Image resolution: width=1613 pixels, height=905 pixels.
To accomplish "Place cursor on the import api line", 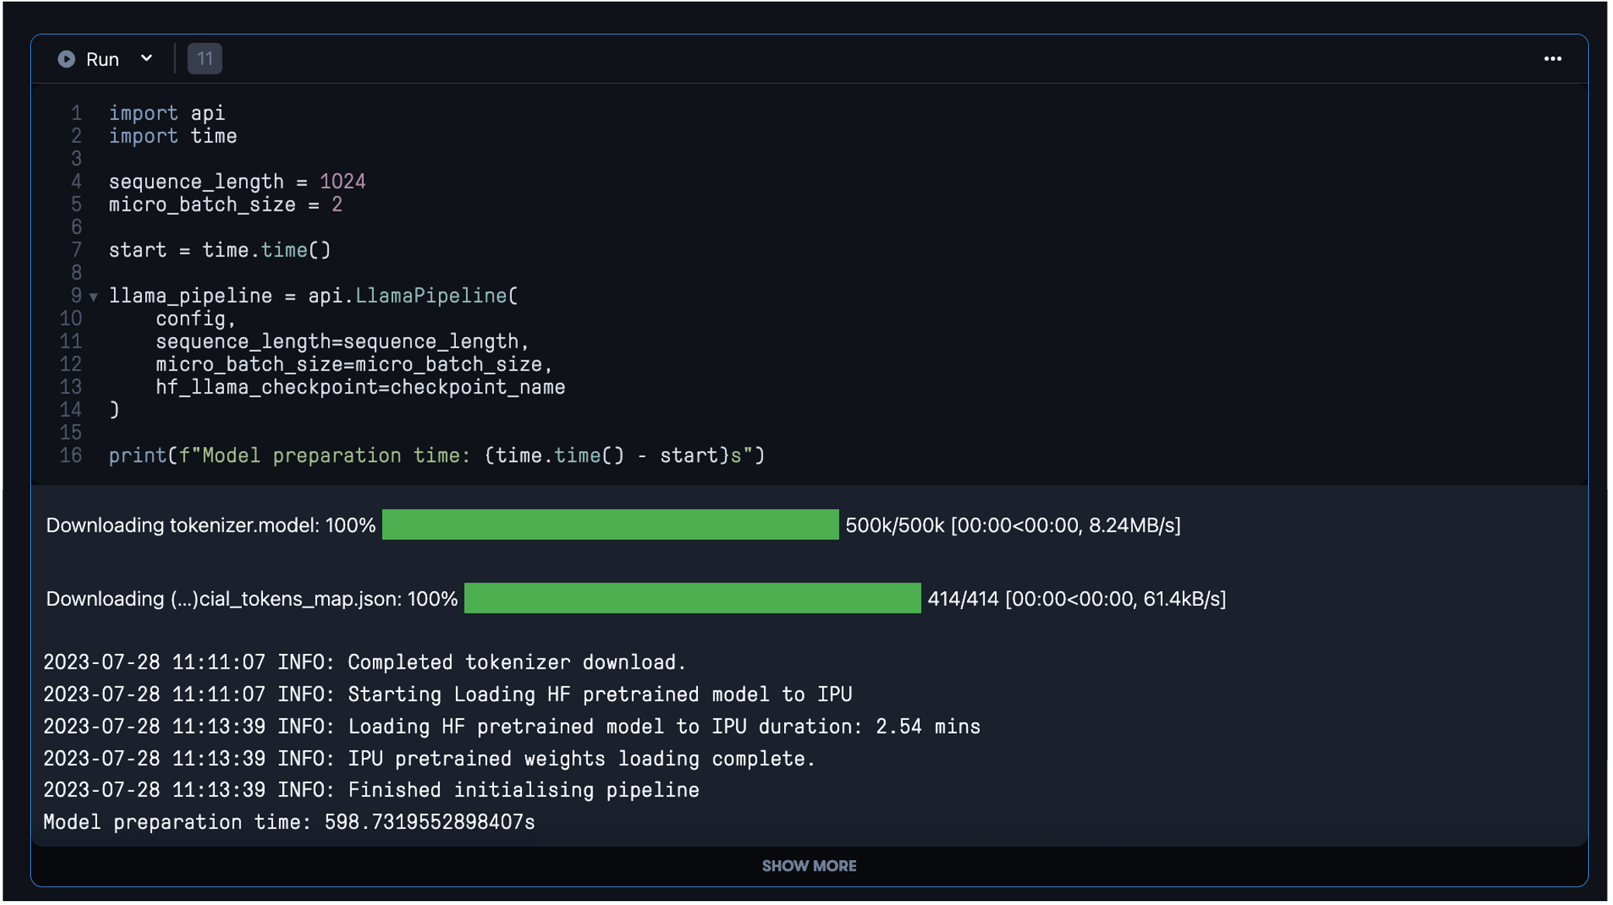I will click(166, 113).
